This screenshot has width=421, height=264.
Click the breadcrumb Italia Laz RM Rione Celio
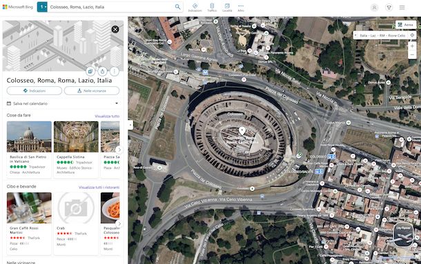point(382,35)
